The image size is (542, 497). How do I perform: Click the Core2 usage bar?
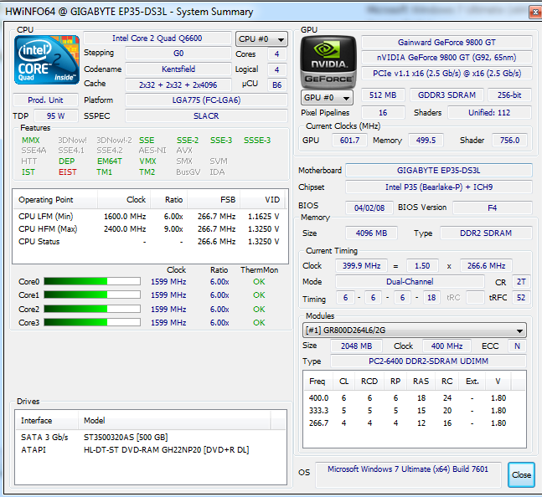point(92,309)
